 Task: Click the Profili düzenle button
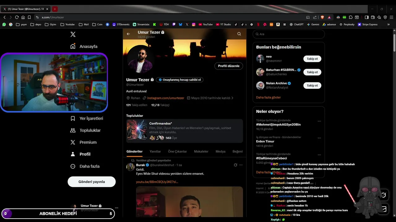(229, 66)
